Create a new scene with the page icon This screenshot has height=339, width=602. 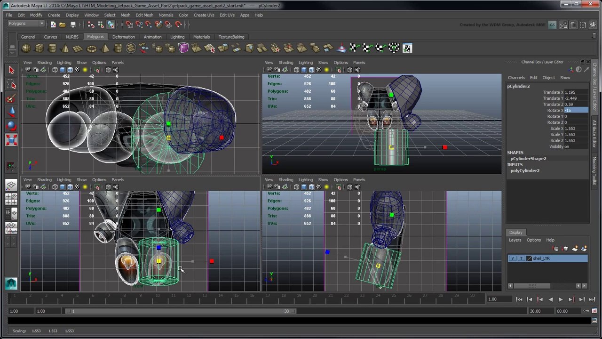click(53, 24)
